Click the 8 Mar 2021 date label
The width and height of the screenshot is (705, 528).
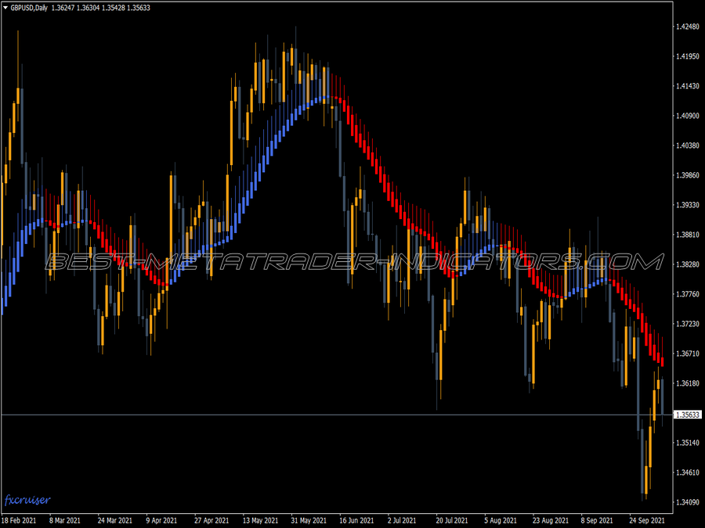click(66, 520)
